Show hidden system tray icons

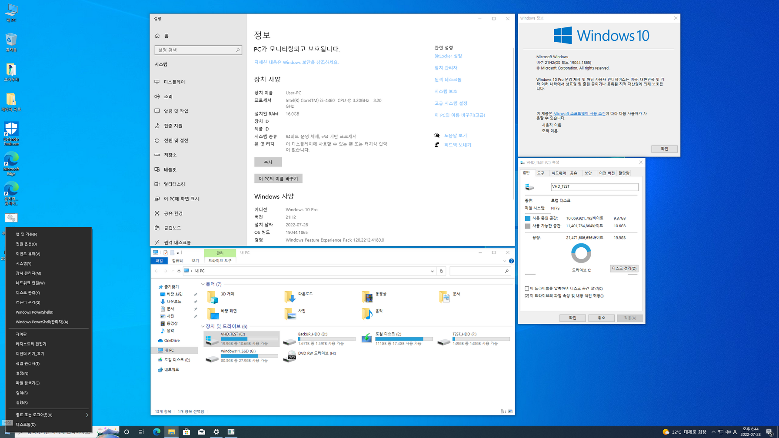(713, 432)
